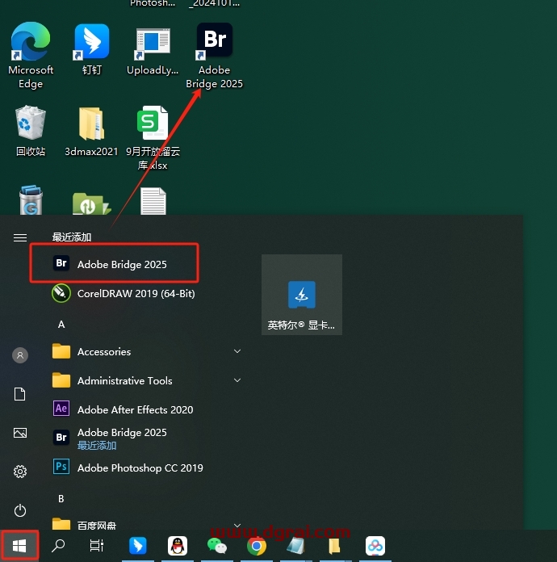The height and width of the screenshot is (562, 557).
Task: Switch to Baidu Netdisk on taskbar
Action: 375,546
